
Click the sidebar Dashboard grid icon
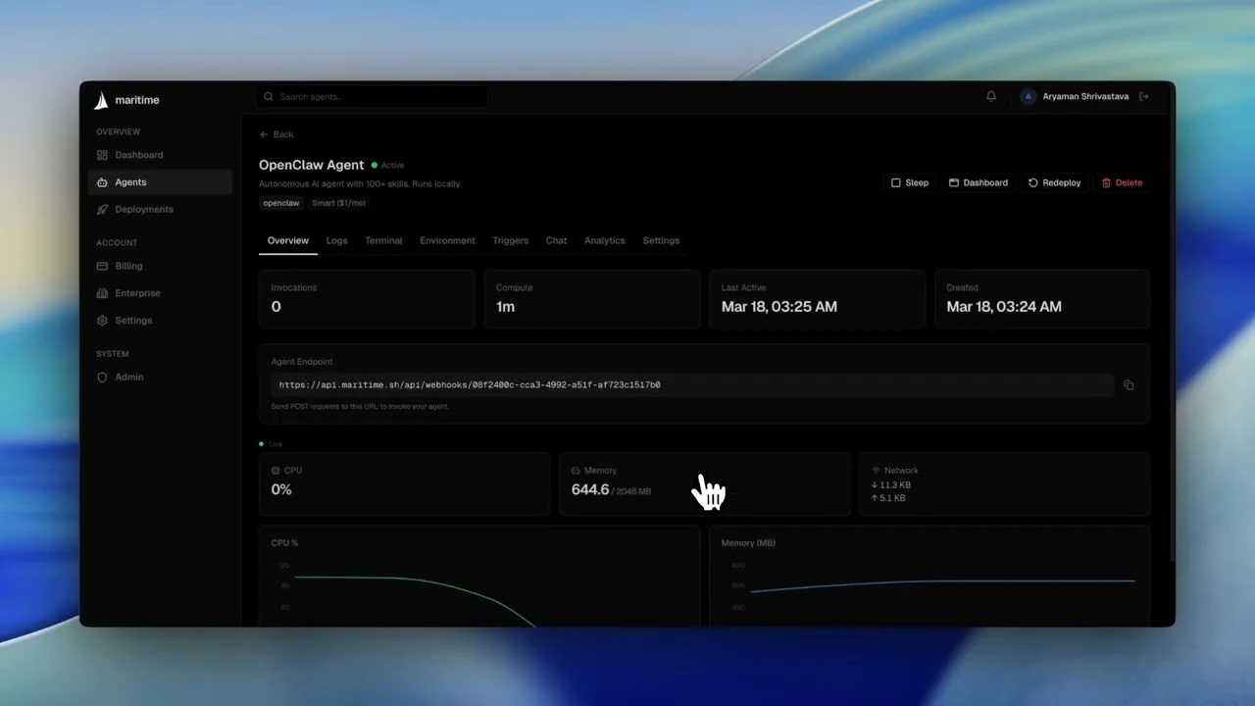(x=102, y=155)
